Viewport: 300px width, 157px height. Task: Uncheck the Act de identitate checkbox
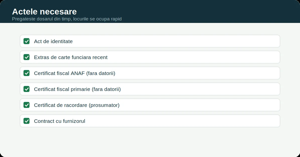[26, 41]
